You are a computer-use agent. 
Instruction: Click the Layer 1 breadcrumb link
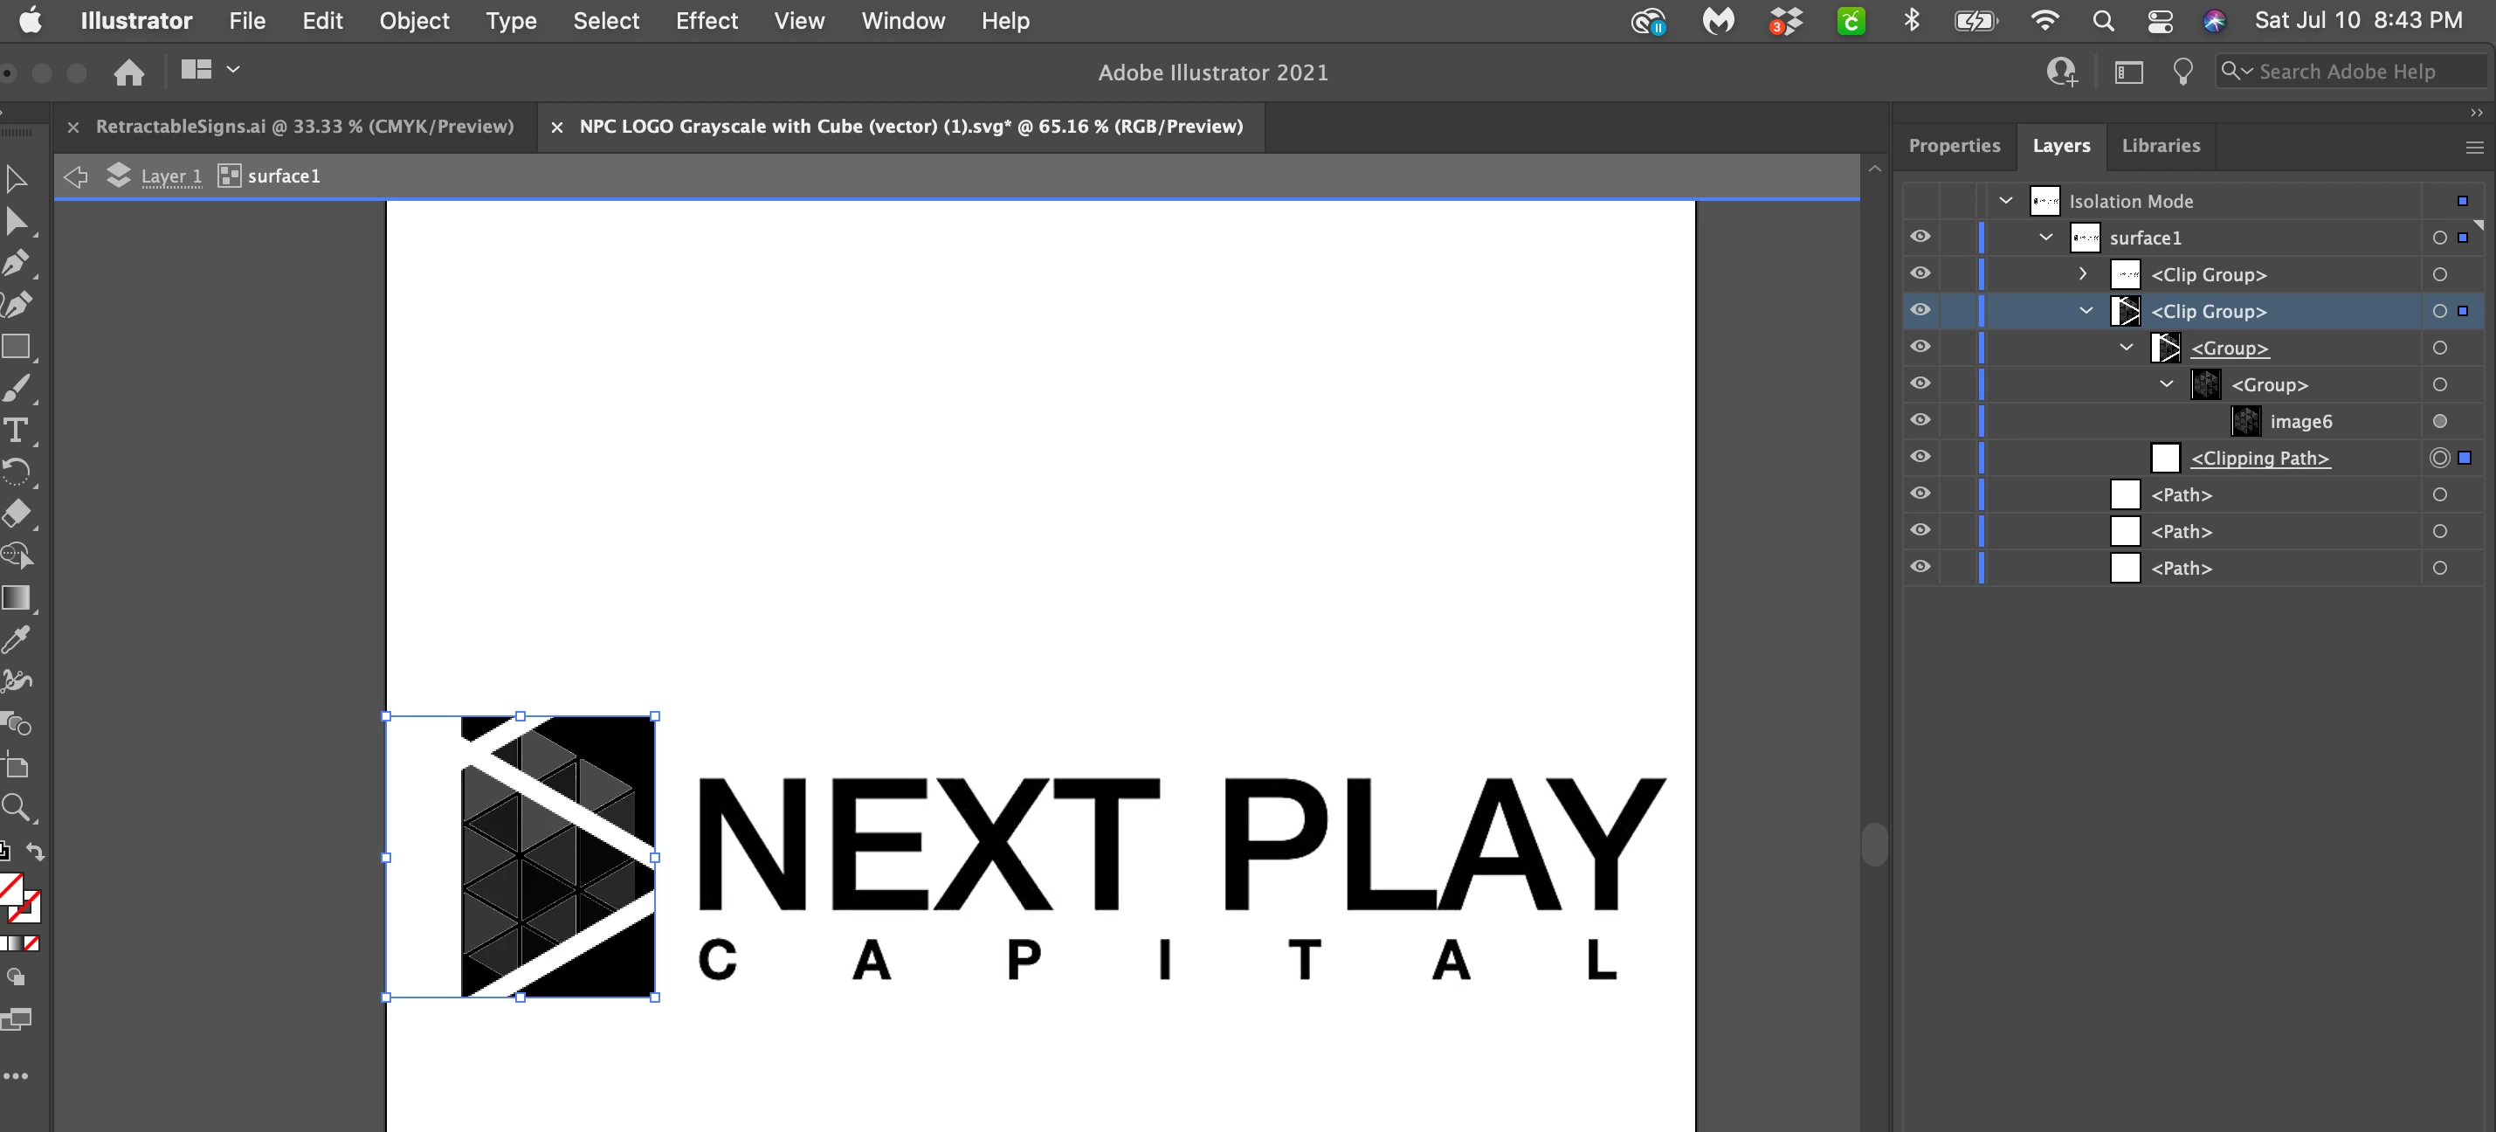click(170, 176)
